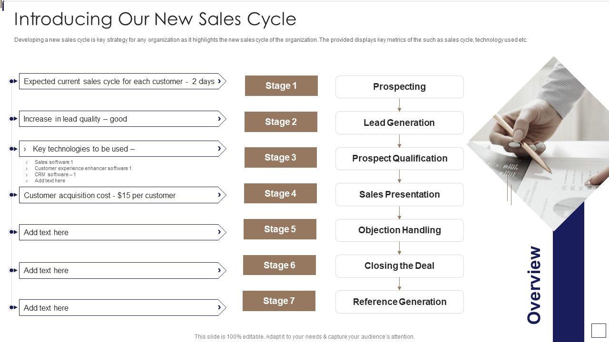The height and width of the screenshot is (342, 609).
Task: Click the small square icon at bottom-right corner
Action: point(598,330)
